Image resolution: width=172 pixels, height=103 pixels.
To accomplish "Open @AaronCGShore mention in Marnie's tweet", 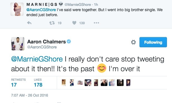I will click(41, 10).
